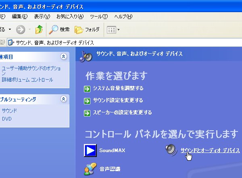Screen dimensions: 242x178
Task: Open 検索 search with magnifier icon
Action: (x=59, y=30)
